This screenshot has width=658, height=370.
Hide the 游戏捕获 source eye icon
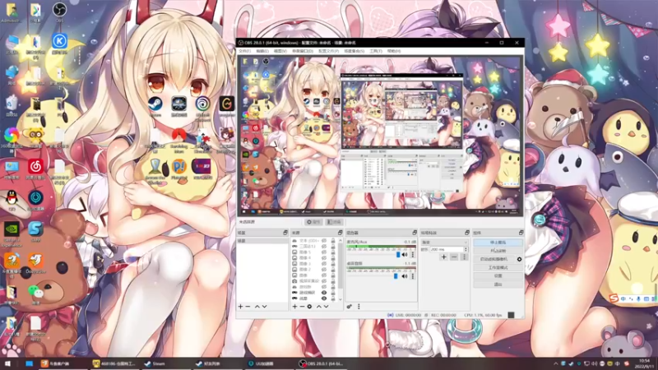pyautogui.click(x=324, y=293)
